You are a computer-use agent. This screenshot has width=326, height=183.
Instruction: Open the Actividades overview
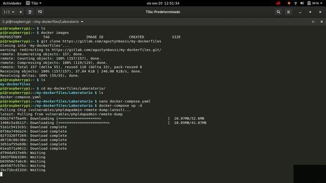click(x=12, y=3)
